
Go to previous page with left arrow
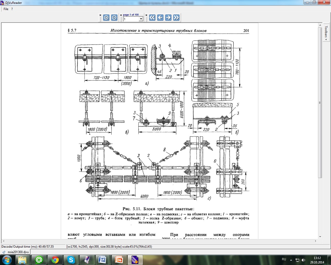coord(160,17)
